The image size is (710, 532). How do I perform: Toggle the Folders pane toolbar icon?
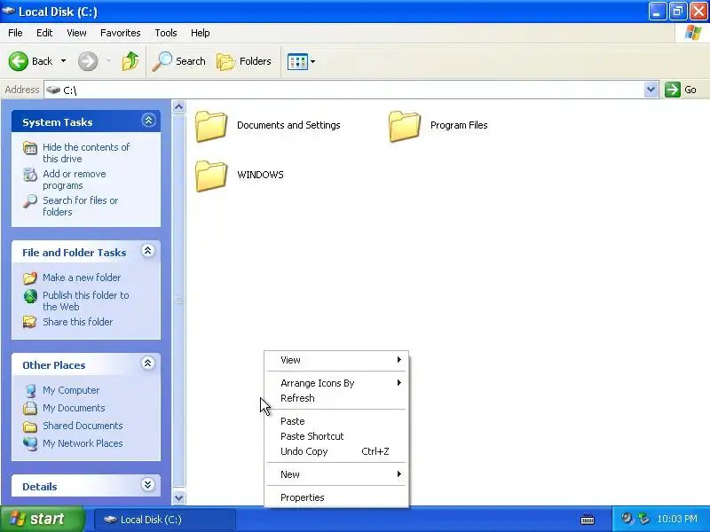[x=225, y=61]
